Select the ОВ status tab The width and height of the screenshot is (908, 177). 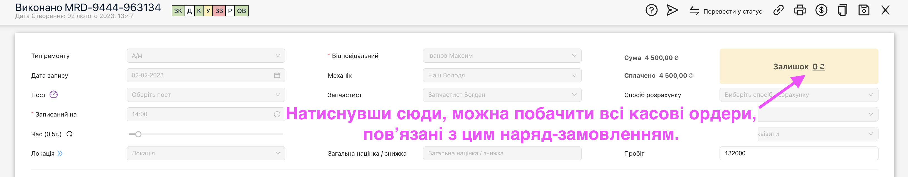[x=241, y=11]
